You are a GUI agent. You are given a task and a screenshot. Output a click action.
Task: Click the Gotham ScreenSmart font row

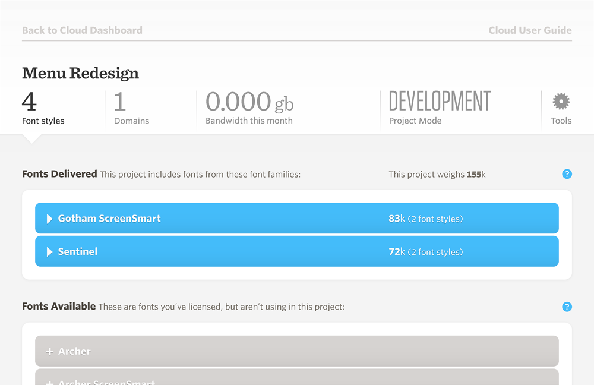tap(297, 218)
